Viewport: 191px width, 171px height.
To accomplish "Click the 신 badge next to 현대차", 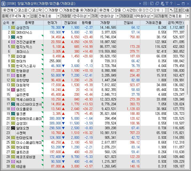I will [x=13, y=61].
